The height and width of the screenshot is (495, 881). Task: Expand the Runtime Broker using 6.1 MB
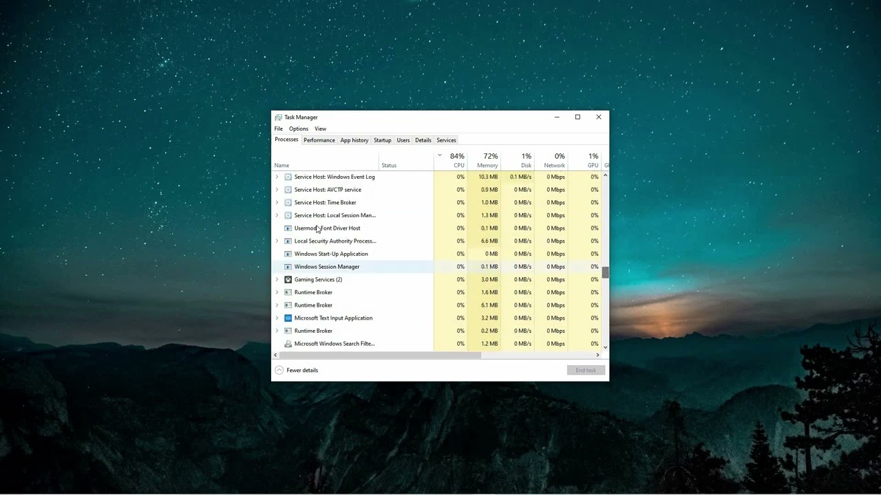277,305
